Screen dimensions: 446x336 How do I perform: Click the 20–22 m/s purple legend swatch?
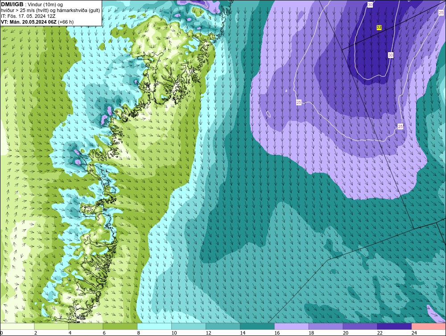click(x=360, y=326)
